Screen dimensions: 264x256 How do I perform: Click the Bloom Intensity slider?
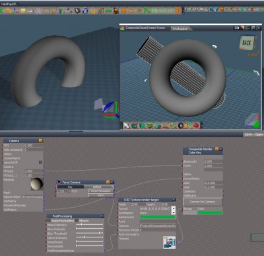pos(90,224)
